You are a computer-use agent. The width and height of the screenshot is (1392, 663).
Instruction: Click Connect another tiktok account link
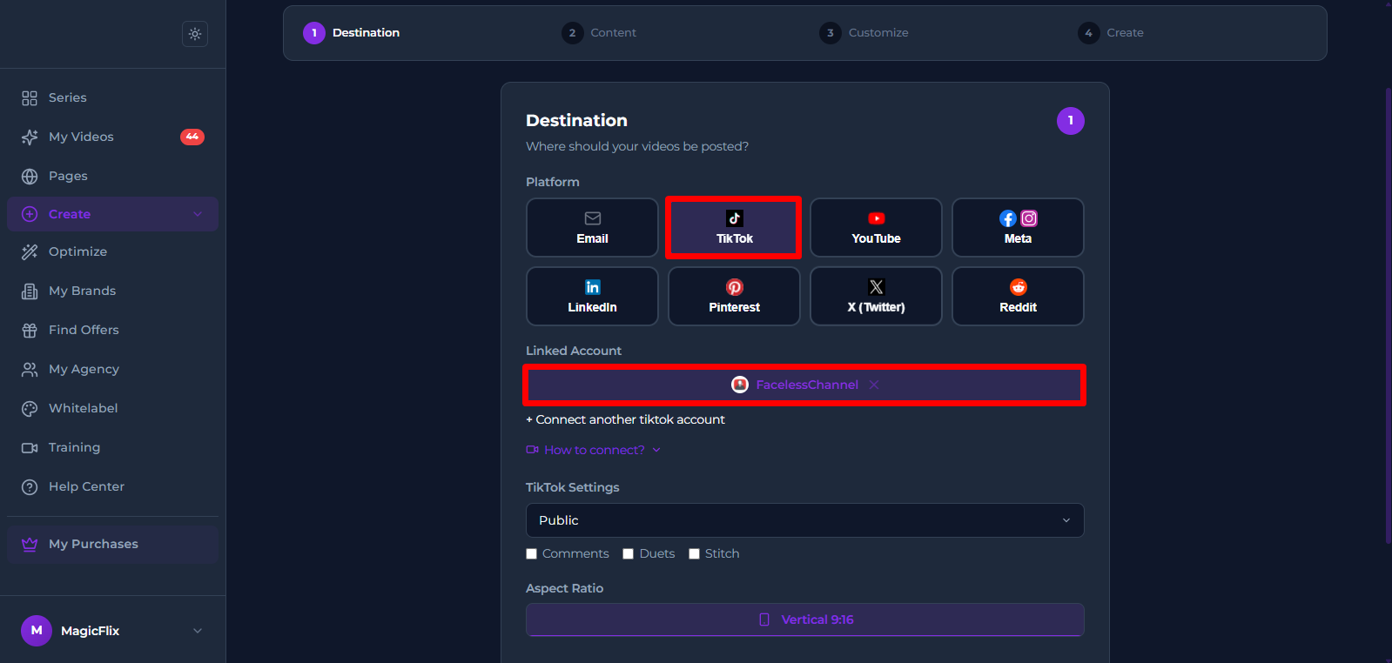[625, 420]
